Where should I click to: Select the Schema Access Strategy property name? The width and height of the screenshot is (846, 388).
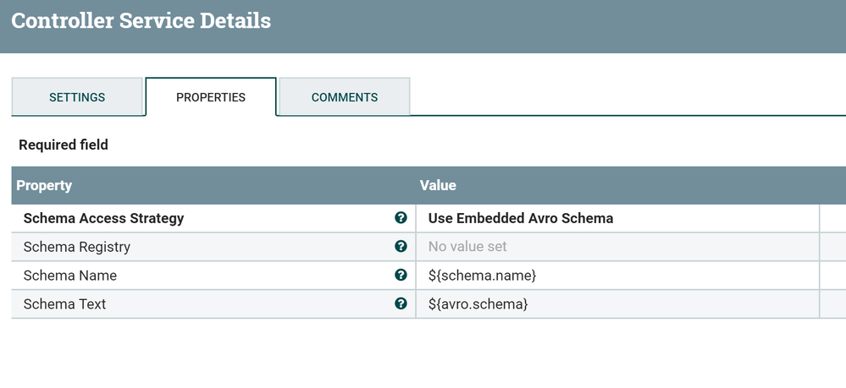tap(103, 218)
